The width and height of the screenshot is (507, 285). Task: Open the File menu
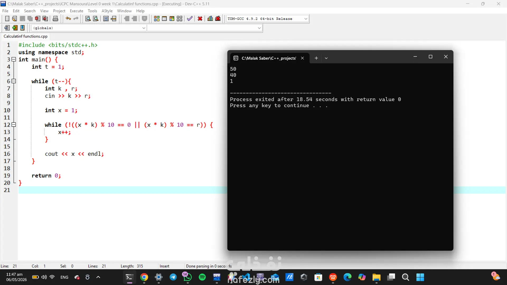click(x=5, y=11)
